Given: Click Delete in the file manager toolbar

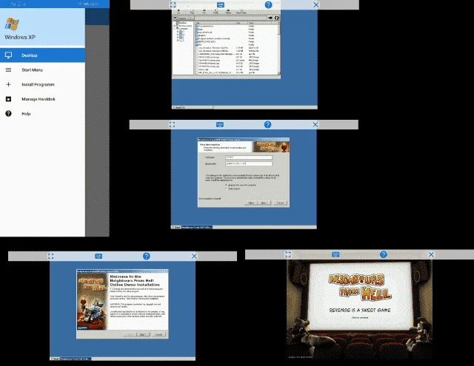Looking at the screenshot, I should coord(228,12).
